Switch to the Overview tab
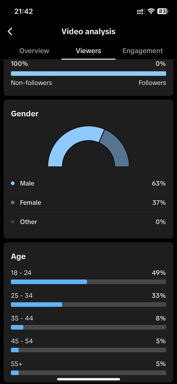Image resolution: width=177 pixels, height=384 pixels. coord(34,51)
